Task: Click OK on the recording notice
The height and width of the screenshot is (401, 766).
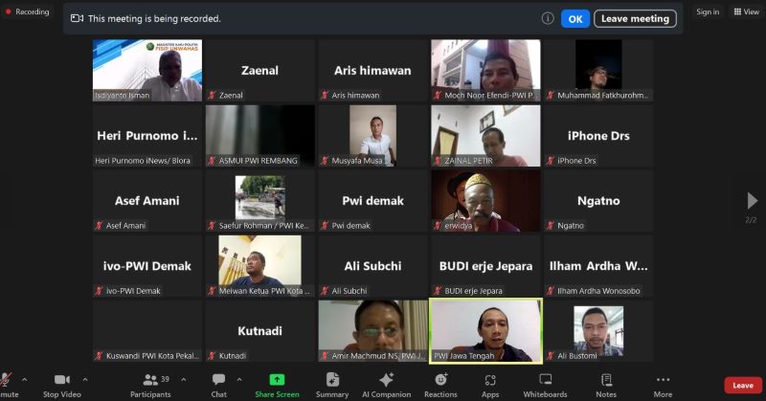Action: (574, 18)
